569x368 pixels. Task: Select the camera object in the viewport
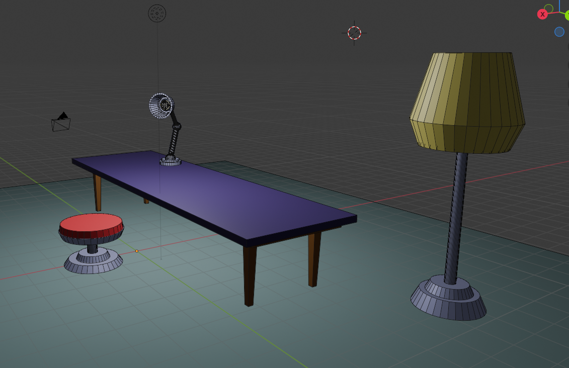pos(61,122)
